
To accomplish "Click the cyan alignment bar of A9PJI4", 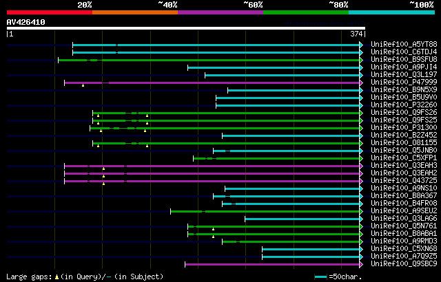I will (x=274, y=67).
